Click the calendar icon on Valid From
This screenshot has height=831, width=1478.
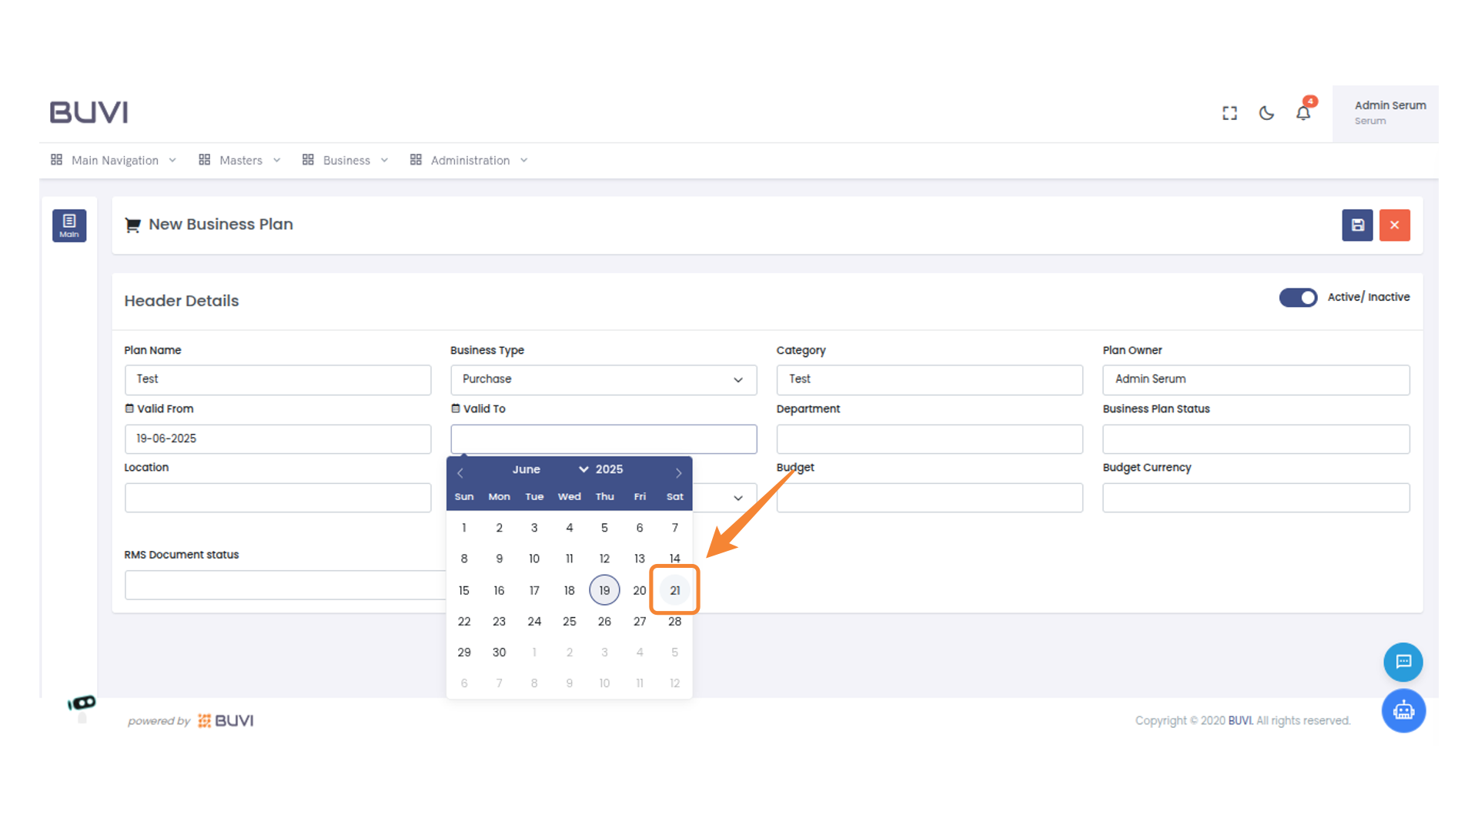(129, 408)
